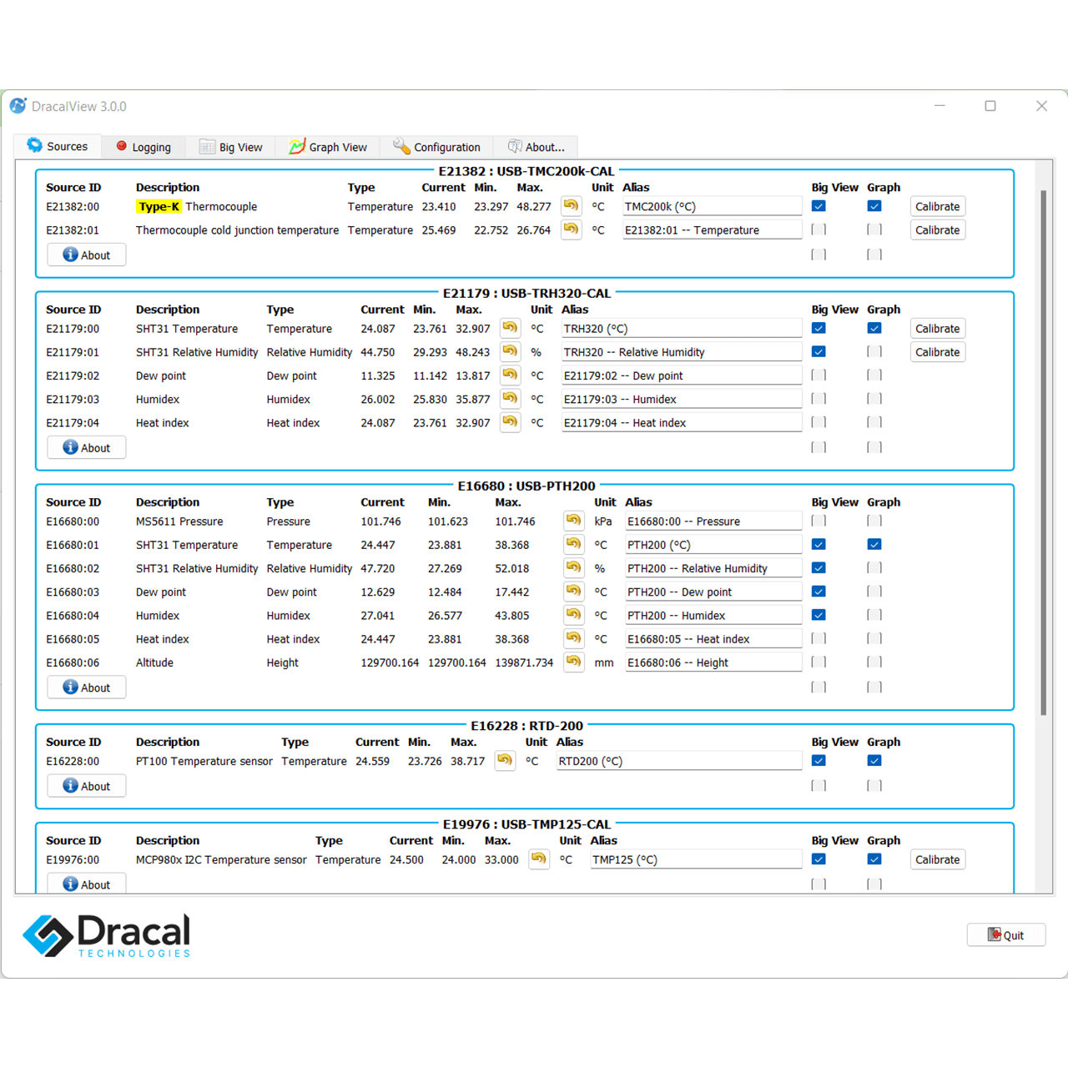The width and height of the screenshot is (1068, 1068).
Task: Click the sources list vertical scrollbar
Action: (x=1043, y=452)
